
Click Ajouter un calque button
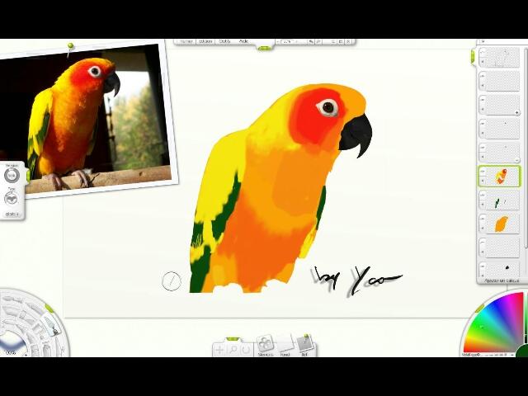501,280
